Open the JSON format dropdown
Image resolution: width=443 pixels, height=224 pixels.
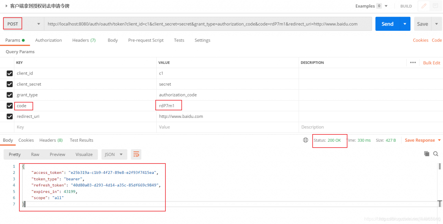tap(114, 154)
